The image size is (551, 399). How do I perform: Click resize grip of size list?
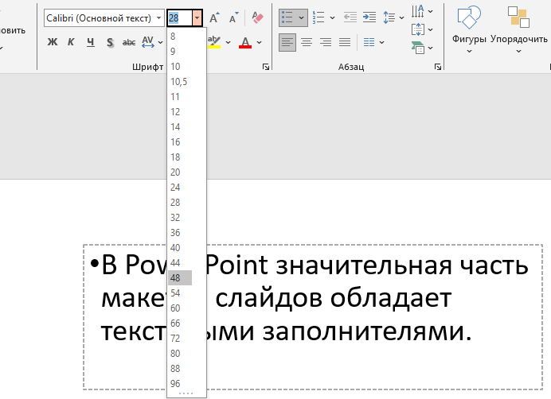pyautogui.click(x=186, y=393)
